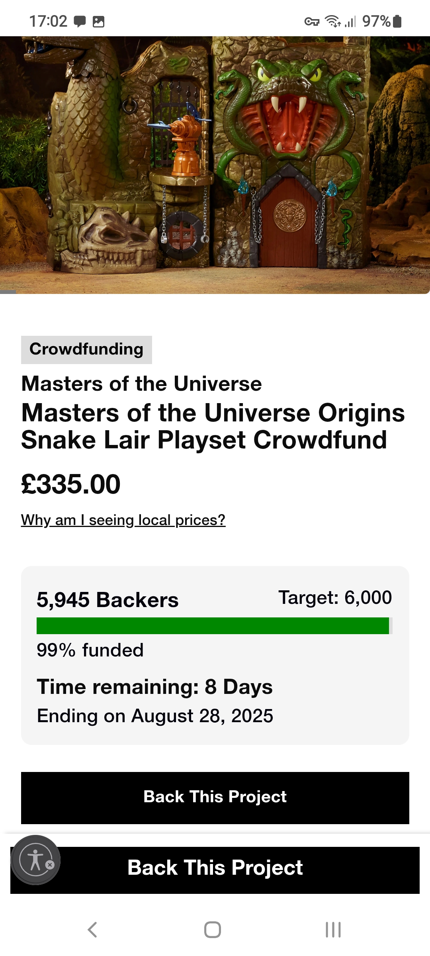The image size is (430, 956).
Task: Tap the chat message notification icon
Action: (80, 21)
